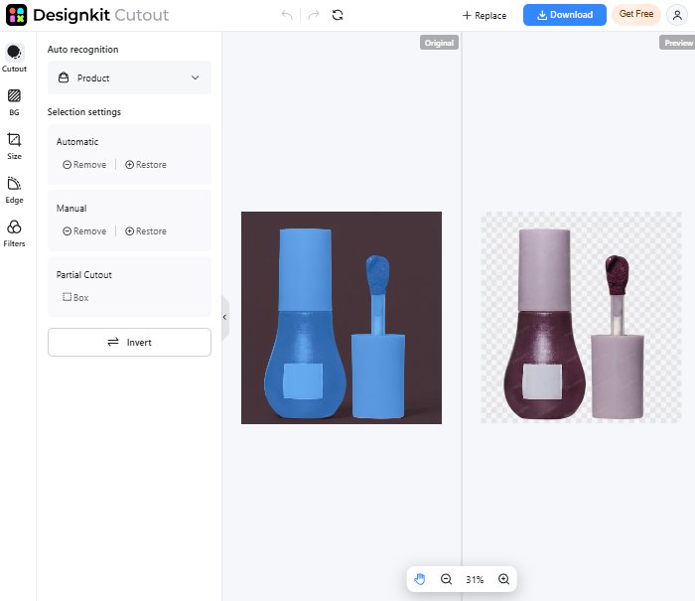Open the BG background tool
This screenshot has height=601, width=695.
point(14,102)
